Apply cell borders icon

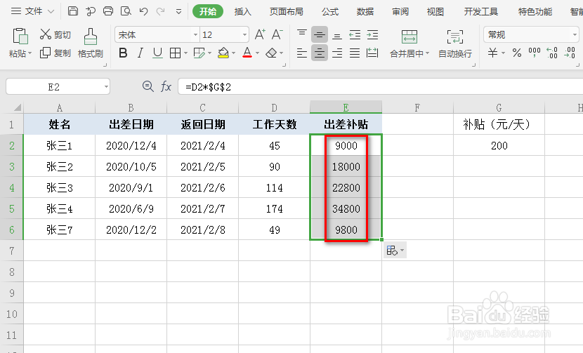pyautogui.click(x=175, y=53)
